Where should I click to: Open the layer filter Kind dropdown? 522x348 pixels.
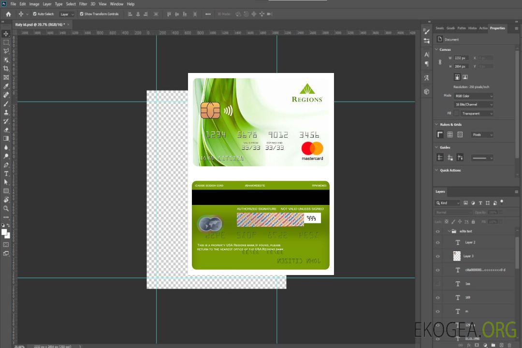click(448, 203)
